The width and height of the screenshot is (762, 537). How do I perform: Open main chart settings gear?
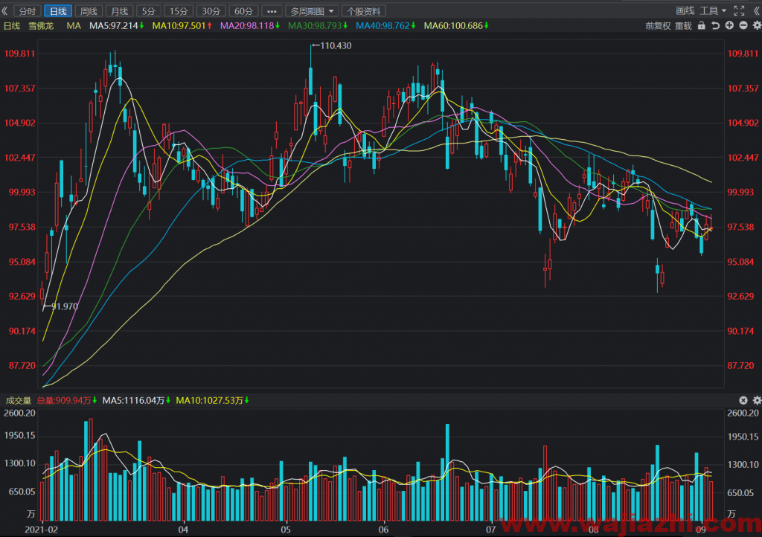pos(757,25)
